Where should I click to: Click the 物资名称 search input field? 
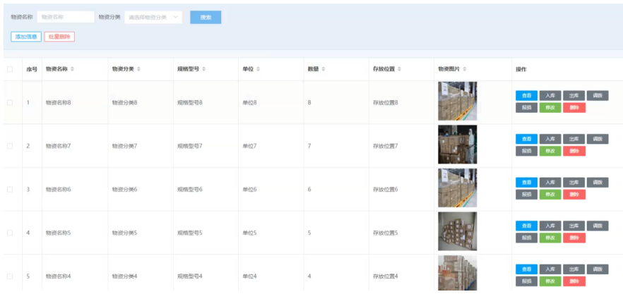pos(65,17)
